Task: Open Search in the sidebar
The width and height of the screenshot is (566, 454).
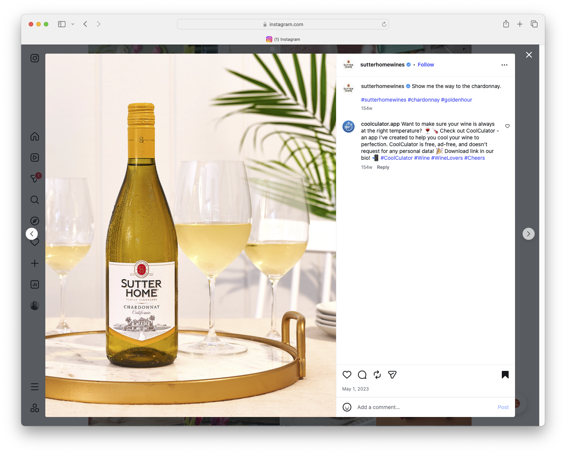Action: pyautogui.click(x=35, y=200)
